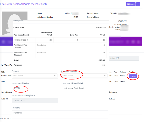The height and width of the screenshot is (122, 144).
Task: Open the Payment Method dropdown
Action: click(84, 76)
